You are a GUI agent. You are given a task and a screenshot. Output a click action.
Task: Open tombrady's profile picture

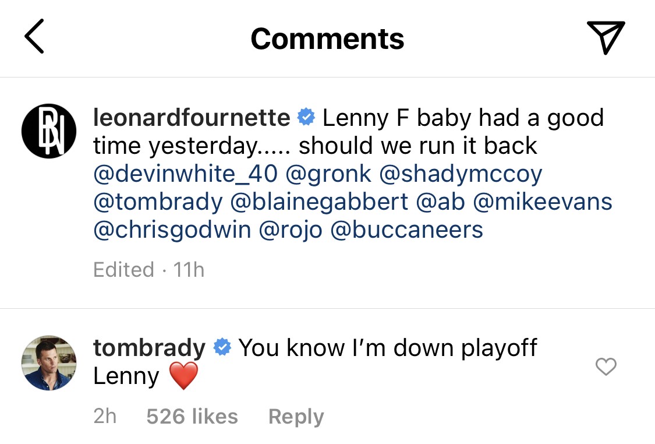tap(49, 363)
